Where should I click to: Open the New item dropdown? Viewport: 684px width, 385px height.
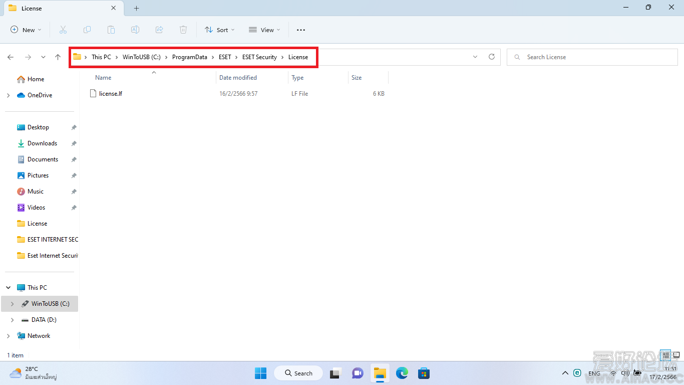coord(26,30)
